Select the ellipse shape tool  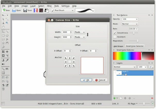7,35
